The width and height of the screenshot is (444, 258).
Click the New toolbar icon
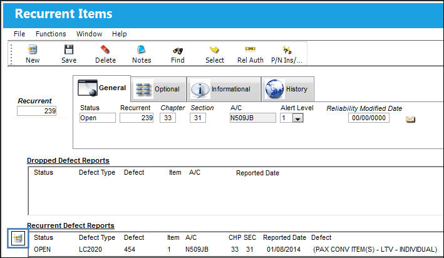(x=33, y=50)
